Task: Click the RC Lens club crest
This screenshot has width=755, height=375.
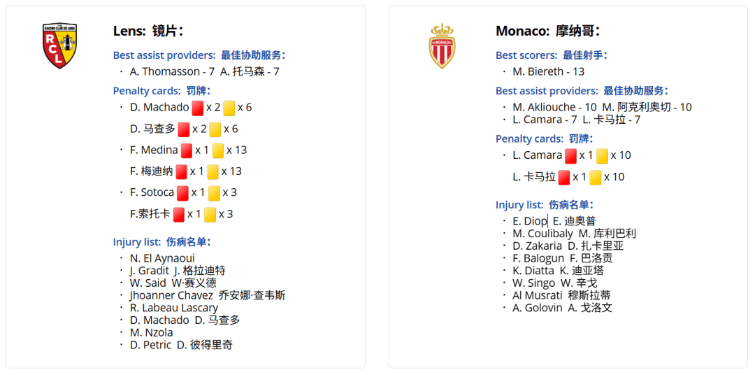Action: 59,45
